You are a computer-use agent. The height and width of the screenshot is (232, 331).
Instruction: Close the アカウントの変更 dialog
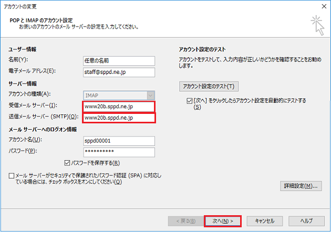coord(322,6)
